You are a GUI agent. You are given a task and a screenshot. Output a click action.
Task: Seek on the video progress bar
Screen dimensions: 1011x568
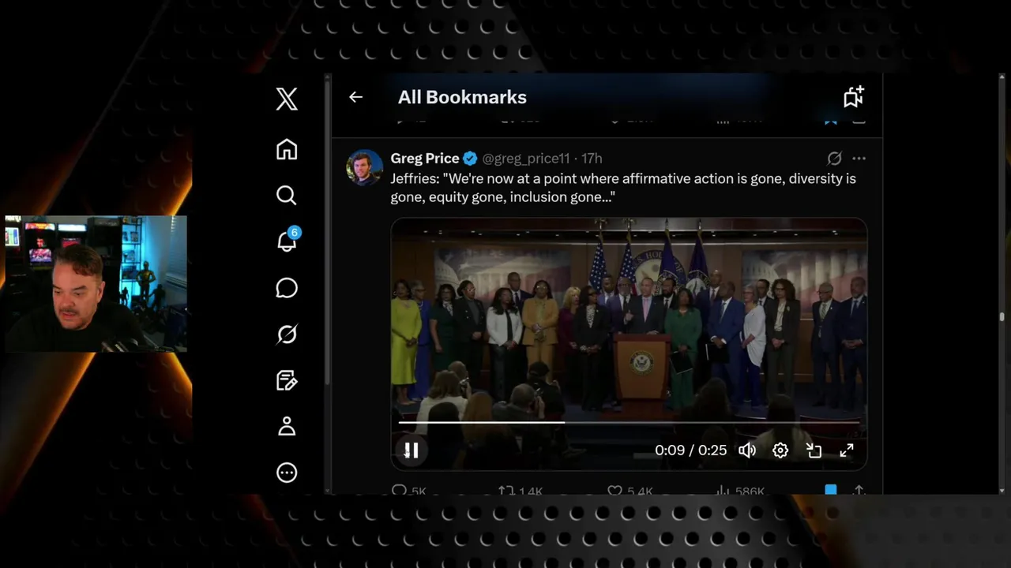pyautogui.click(x=629, y=422)
